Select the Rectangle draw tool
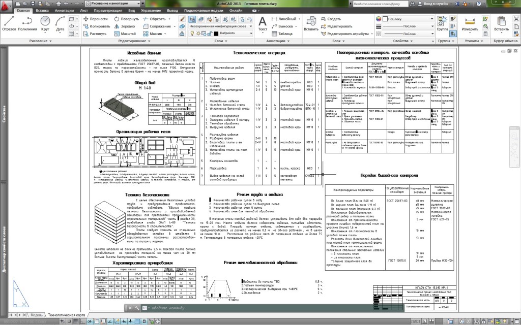 71,19
